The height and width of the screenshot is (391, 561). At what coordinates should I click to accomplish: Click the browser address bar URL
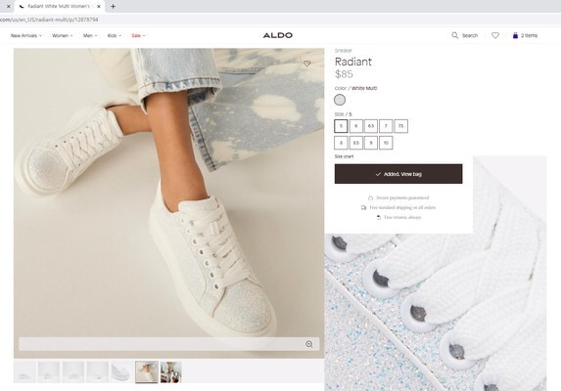click(x=49, y=20)
